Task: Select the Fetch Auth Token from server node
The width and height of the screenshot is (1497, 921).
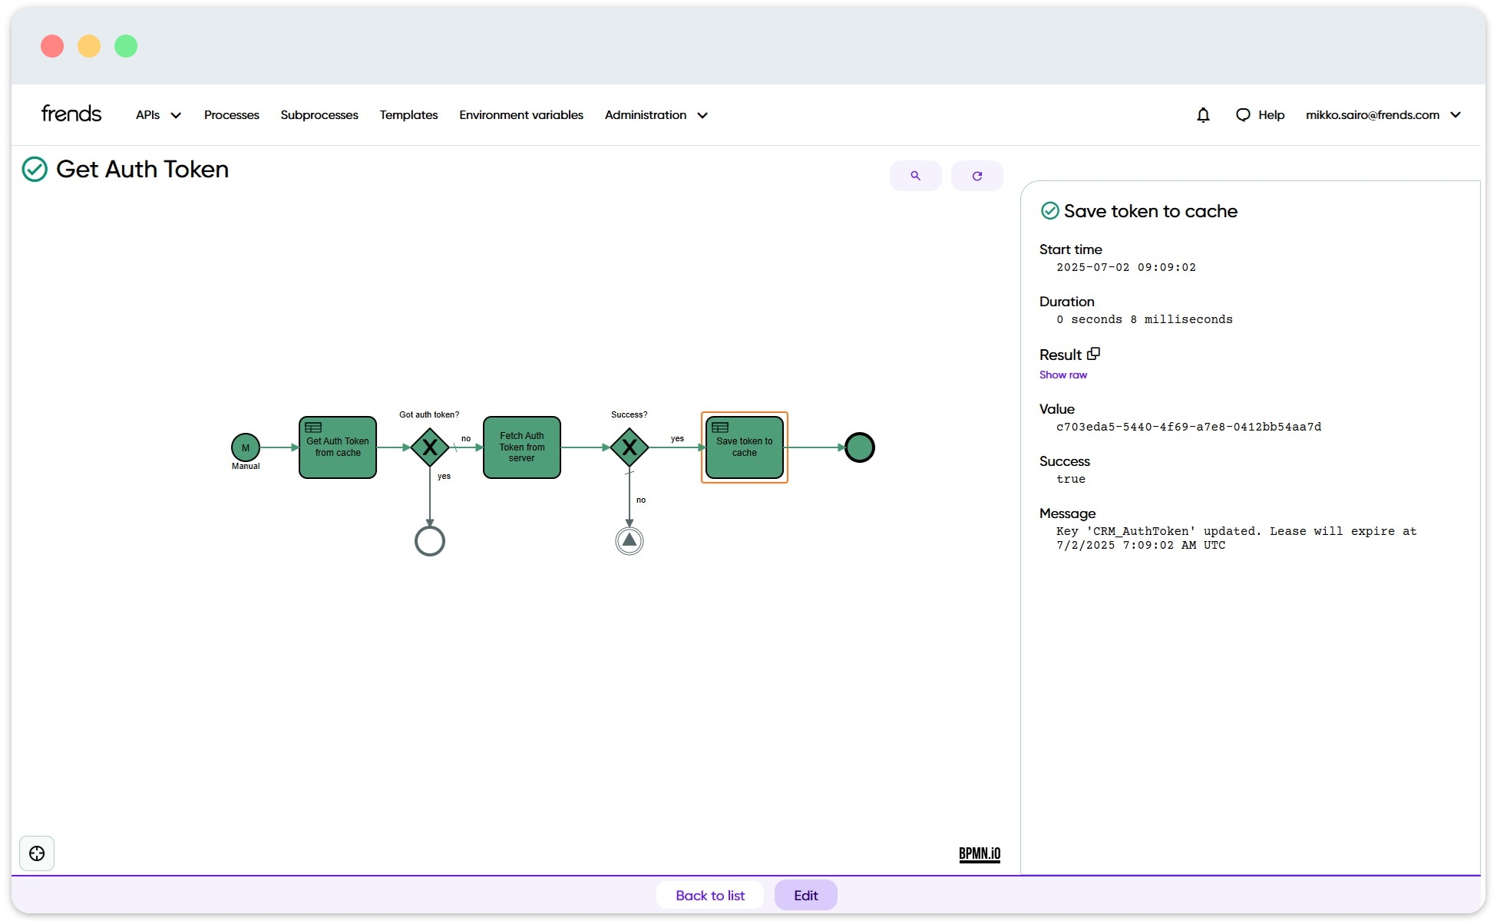Action: tap(521, 447)
